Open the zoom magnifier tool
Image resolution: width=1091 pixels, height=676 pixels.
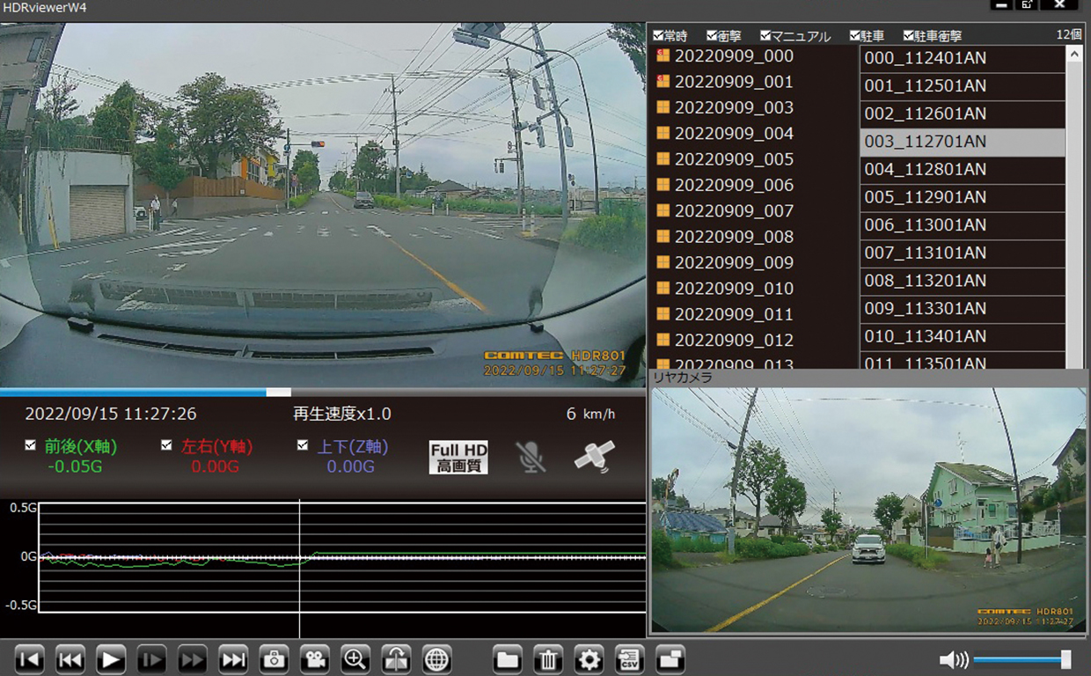(355, 659)
